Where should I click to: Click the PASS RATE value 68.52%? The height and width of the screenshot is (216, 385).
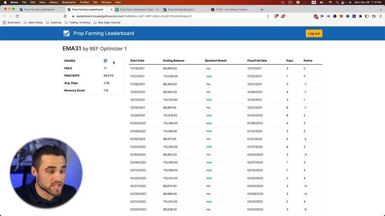click(x=108, y=76)
